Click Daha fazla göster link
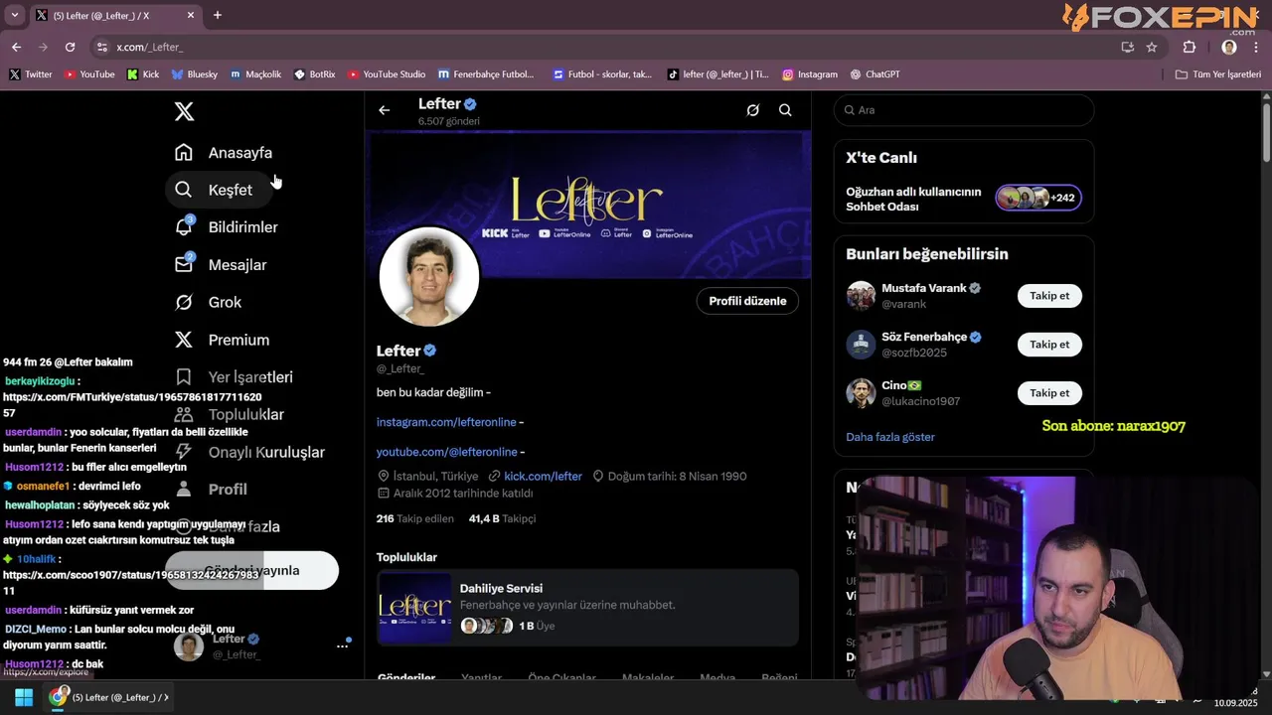1272x715 pixels. pyautogui.click(x=890, y=437)
